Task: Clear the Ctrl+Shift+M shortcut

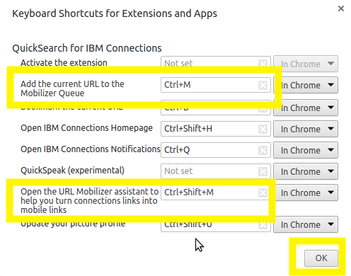Action: (263, 192)
